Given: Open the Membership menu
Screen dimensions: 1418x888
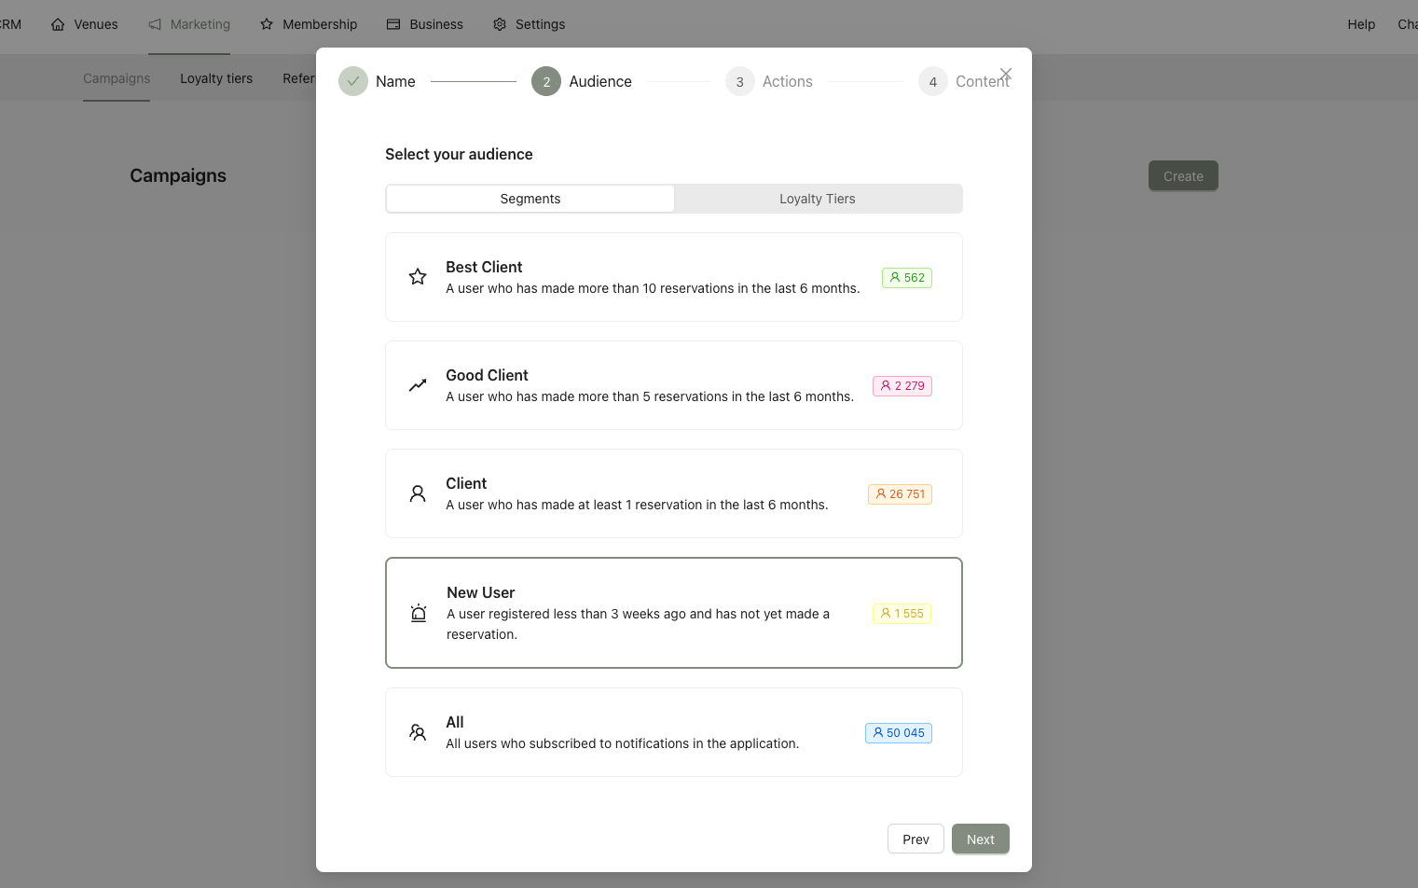Looking at the screenshot, I should [x=309, y=24].
